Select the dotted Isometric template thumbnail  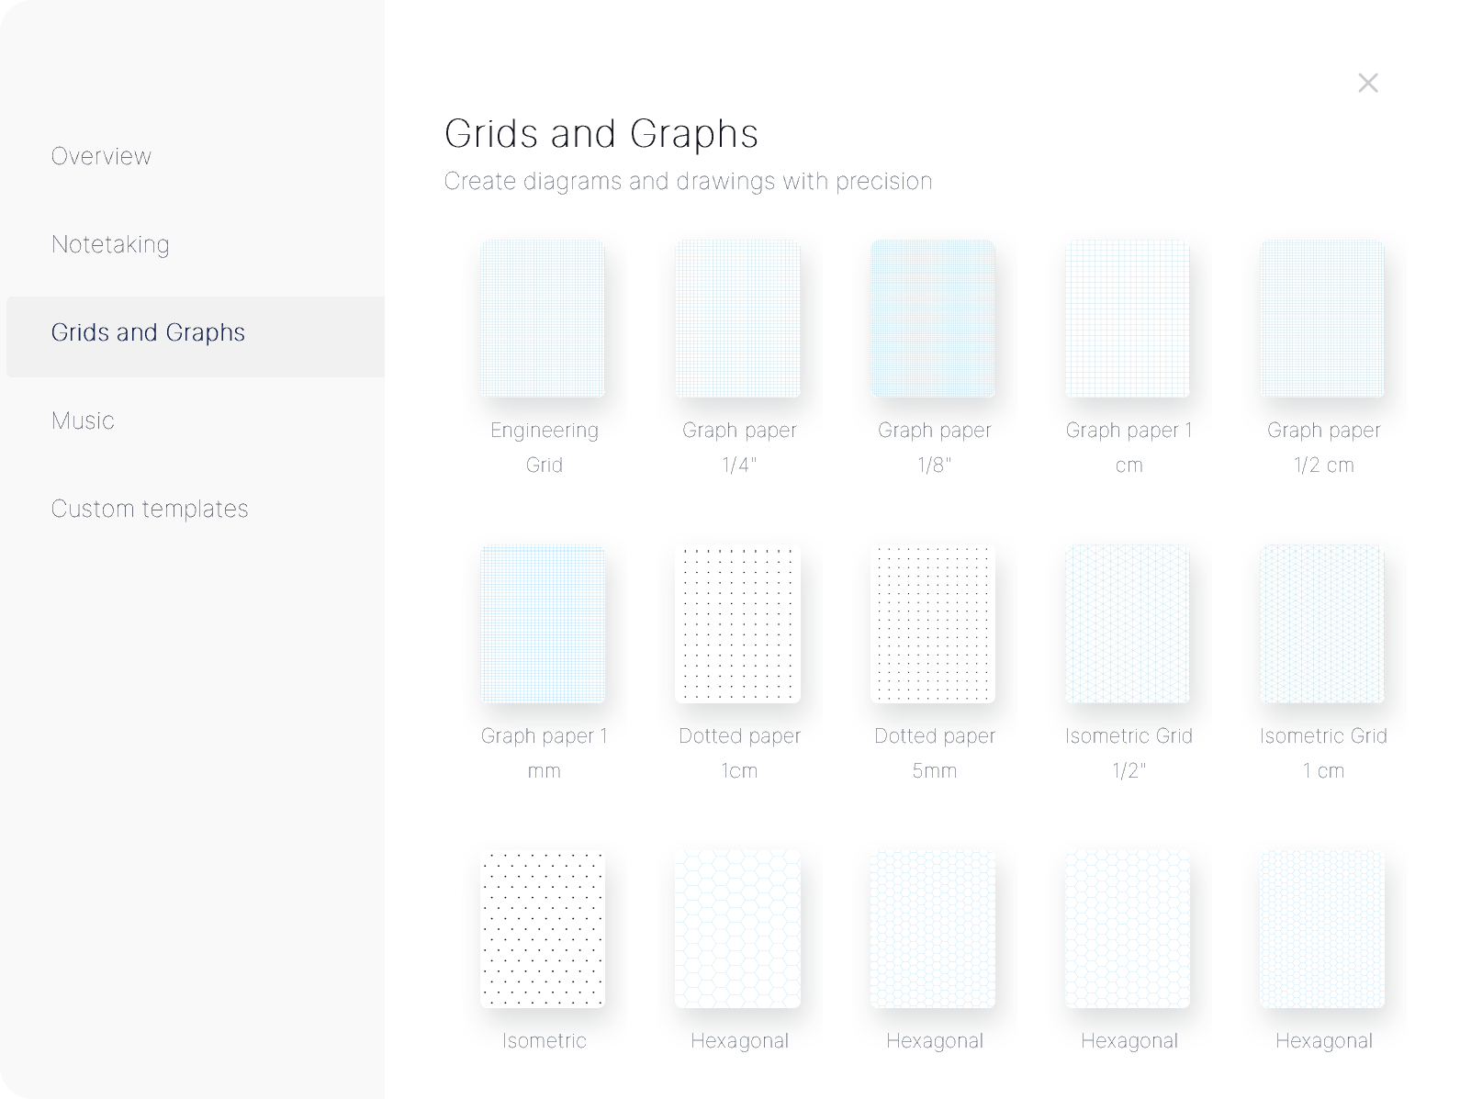coord(543,929)
